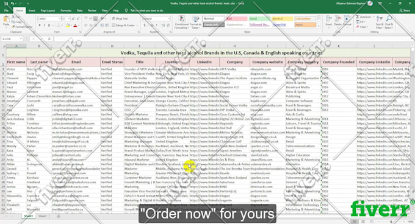Apply the Input cell style

pyautogui.click(x=305, y=25)
